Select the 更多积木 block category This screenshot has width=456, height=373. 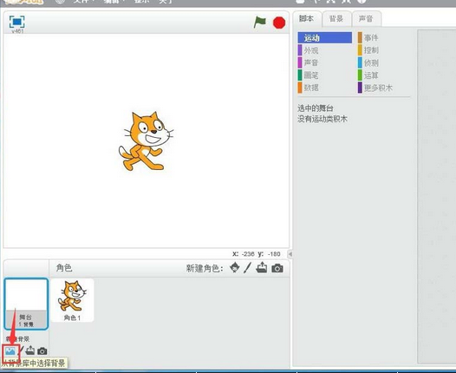click(375, 88)
